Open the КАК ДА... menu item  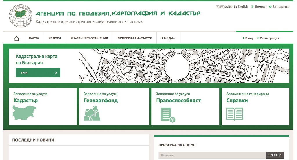coord(169,38)
